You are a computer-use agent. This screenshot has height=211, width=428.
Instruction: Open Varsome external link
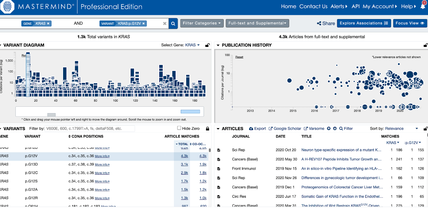[x=314, y=128]
